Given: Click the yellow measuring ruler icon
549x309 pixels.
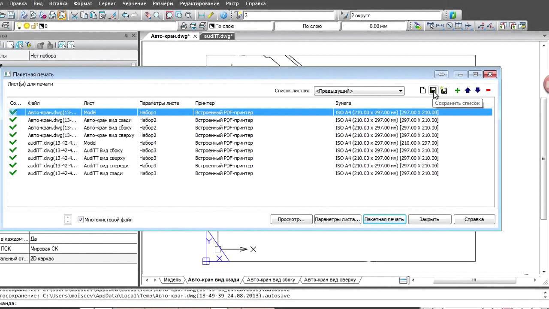Looking at the screenshot, I should (x=211, y=15).
